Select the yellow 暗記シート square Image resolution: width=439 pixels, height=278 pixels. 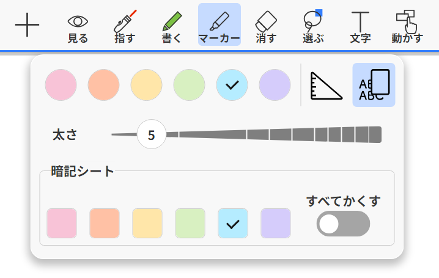[147, 223]
